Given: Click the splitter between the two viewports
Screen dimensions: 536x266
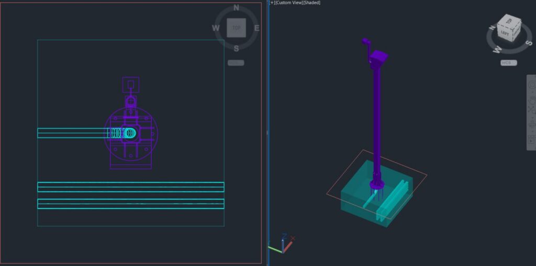Looking at the screenshot, I should (267, 133).
